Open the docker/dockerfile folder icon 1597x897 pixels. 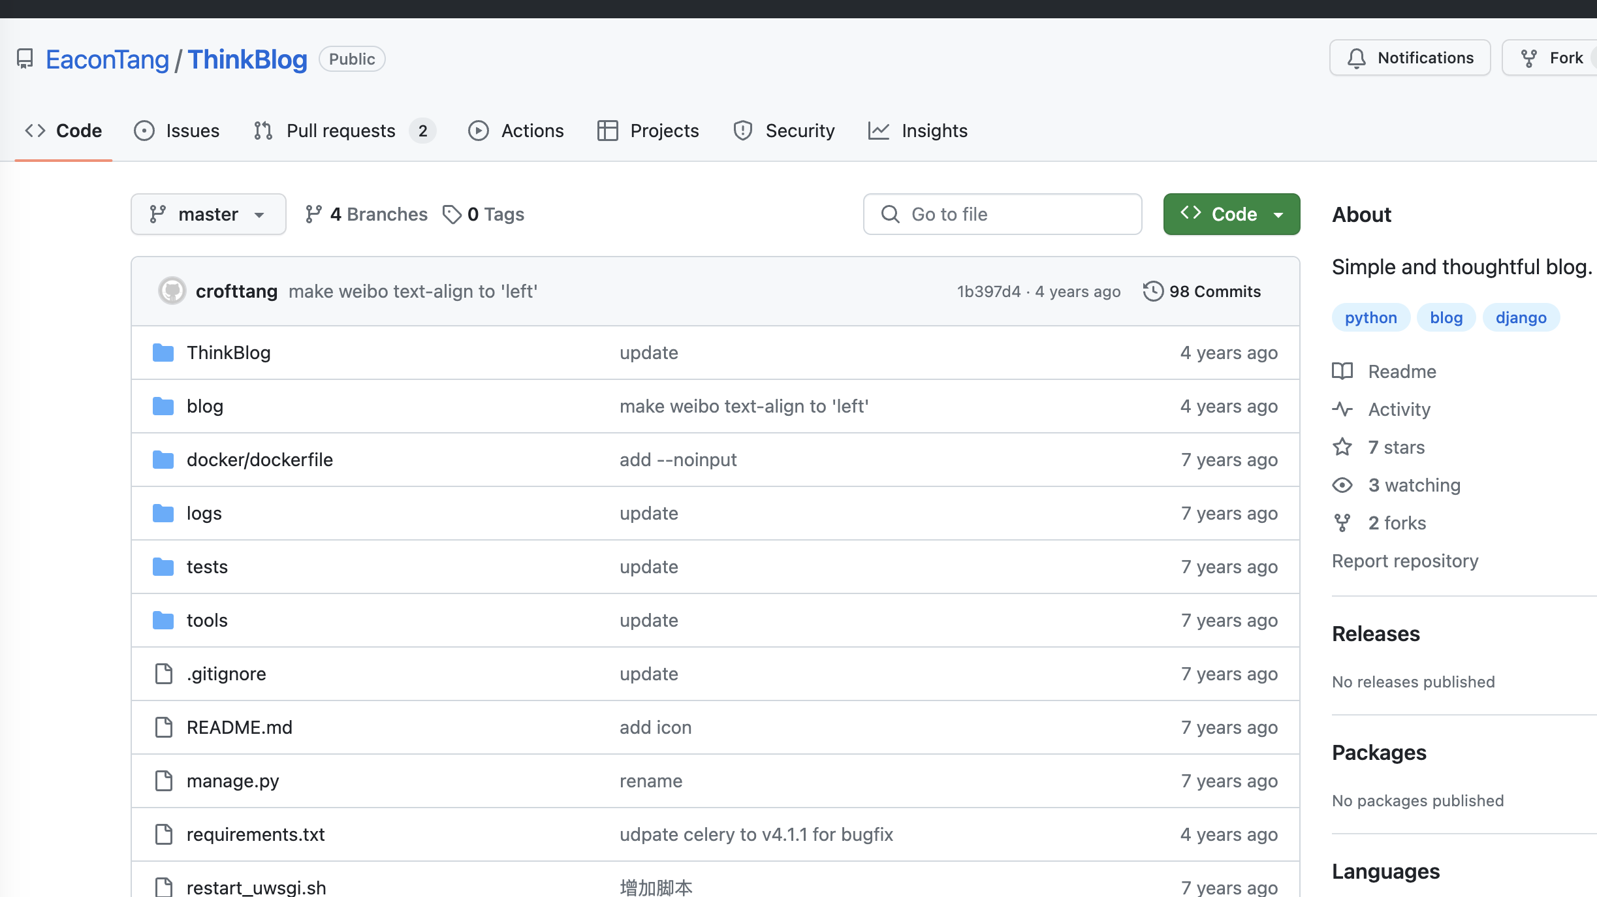tap(163, 460)
